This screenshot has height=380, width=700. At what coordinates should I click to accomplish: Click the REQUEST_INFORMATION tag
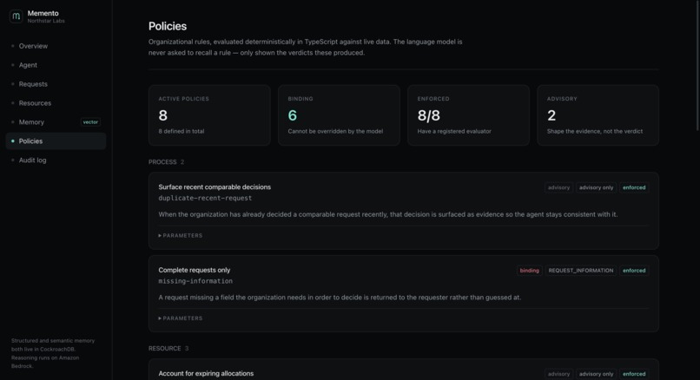point(580,271)
